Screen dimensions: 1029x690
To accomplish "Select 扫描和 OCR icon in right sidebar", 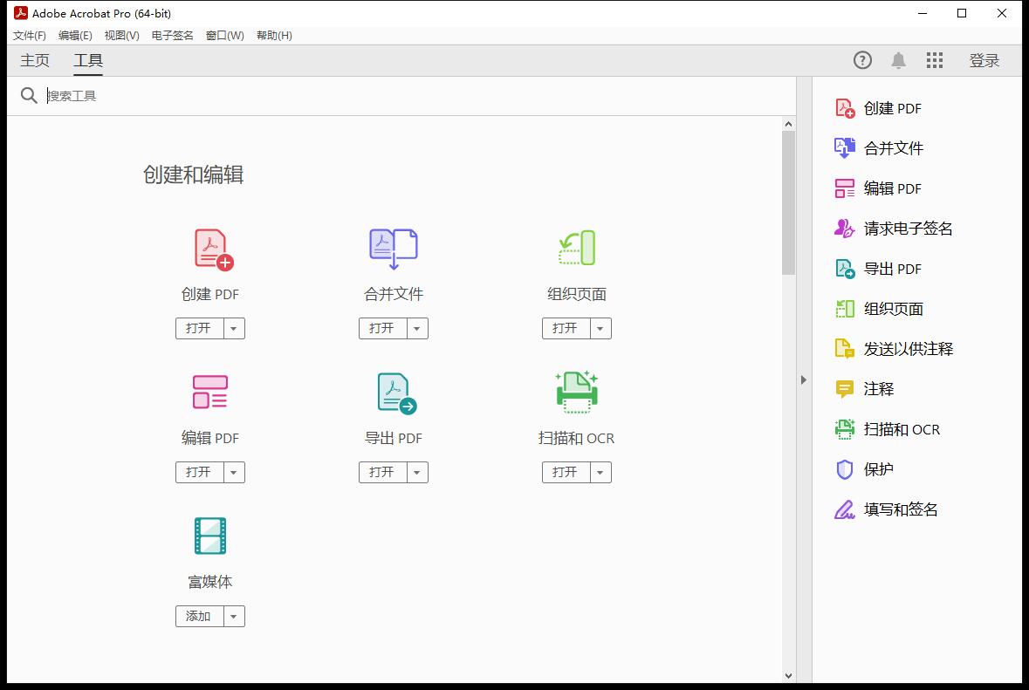I will 845,429.
